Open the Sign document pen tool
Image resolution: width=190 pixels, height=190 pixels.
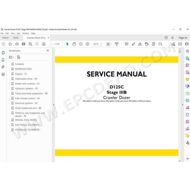point(140,44)
